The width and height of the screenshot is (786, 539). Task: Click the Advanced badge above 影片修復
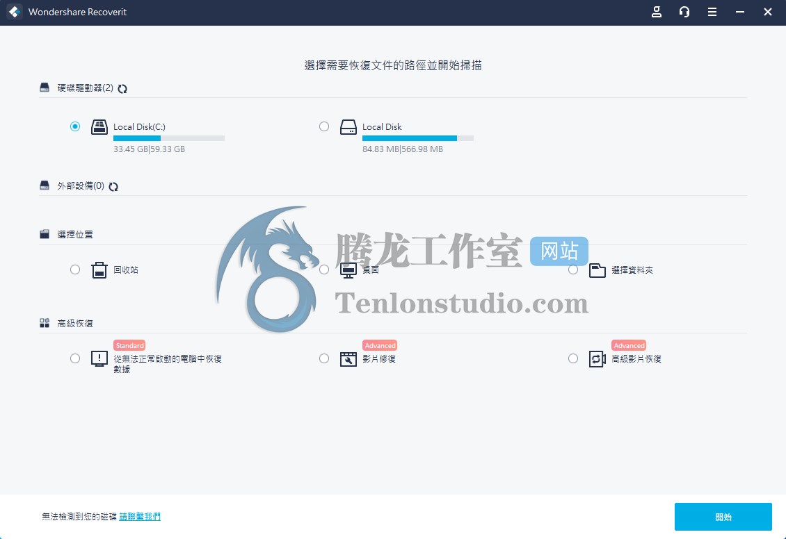[380, 345]
